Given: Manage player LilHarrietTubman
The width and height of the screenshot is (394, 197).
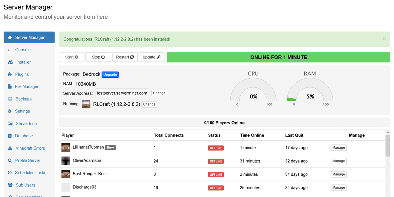Looking at the screenshot, I should click(339, 148).
